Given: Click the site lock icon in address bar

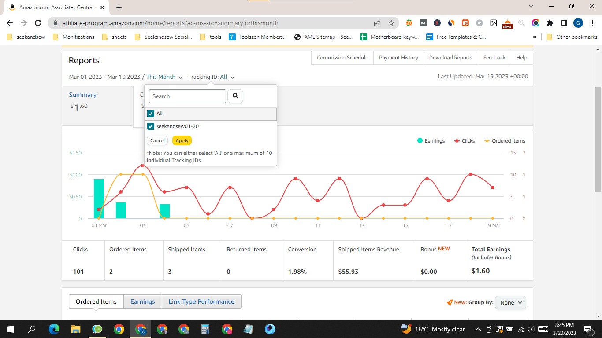Looking at the screenshot, I should point(55,23).
